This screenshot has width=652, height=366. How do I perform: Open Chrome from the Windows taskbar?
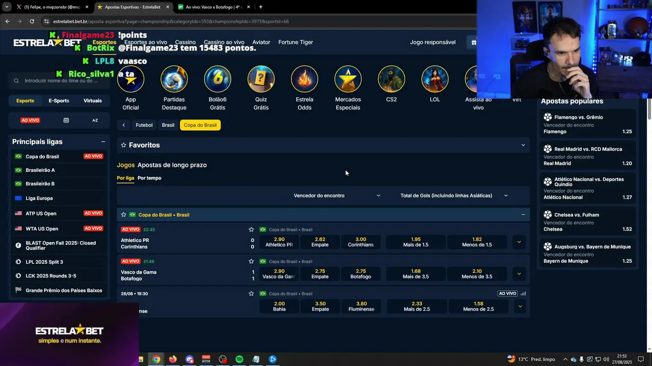[156, 359]
